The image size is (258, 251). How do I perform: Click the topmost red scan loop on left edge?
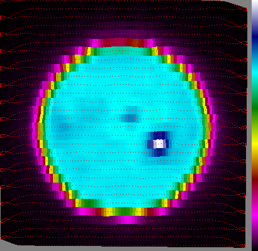coord(3,18)
